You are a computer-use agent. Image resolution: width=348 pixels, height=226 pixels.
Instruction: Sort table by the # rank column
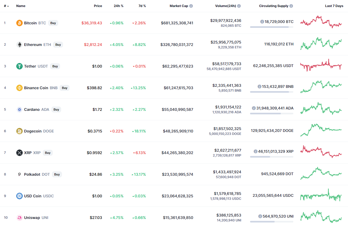click(x=6, y=6)
